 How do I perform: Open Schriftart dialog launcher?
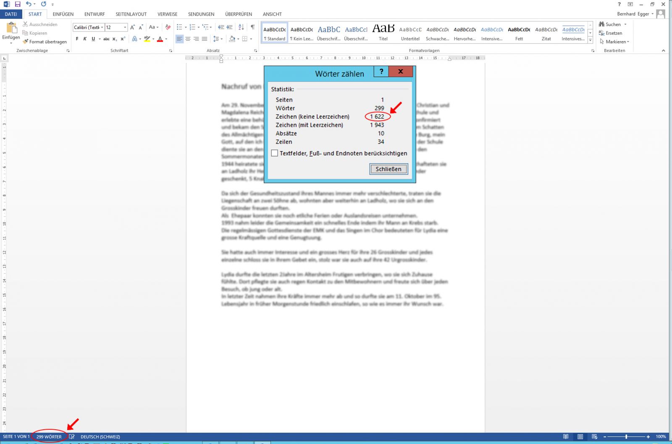(x=171, y=51)
